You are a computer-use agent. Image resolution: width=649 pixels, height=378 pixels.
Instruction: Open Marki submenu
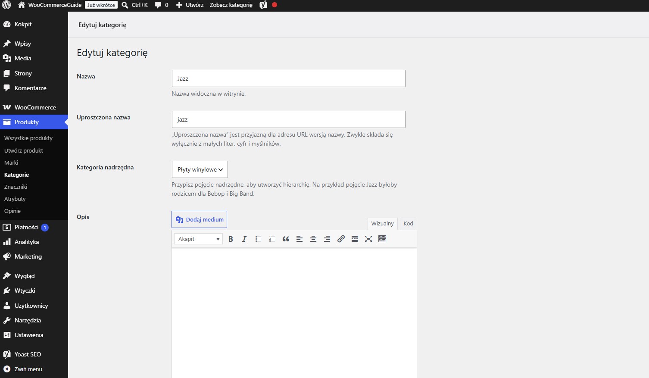pyautogui.click(x=11, y=162)
